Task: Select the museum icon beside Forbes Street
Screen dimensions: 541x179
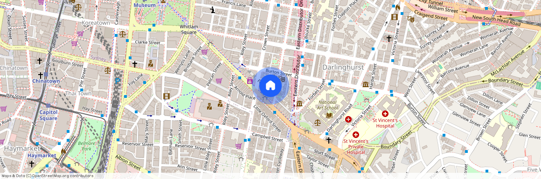Action: 299,103
